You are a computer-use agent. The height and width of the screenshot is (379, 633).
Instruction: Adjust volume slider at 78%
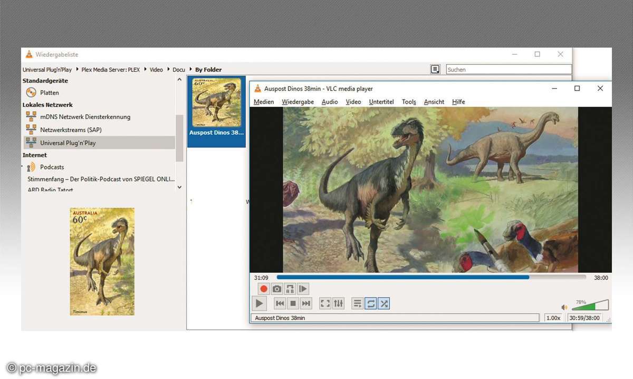pyautogui.click(x=590, y=305)
